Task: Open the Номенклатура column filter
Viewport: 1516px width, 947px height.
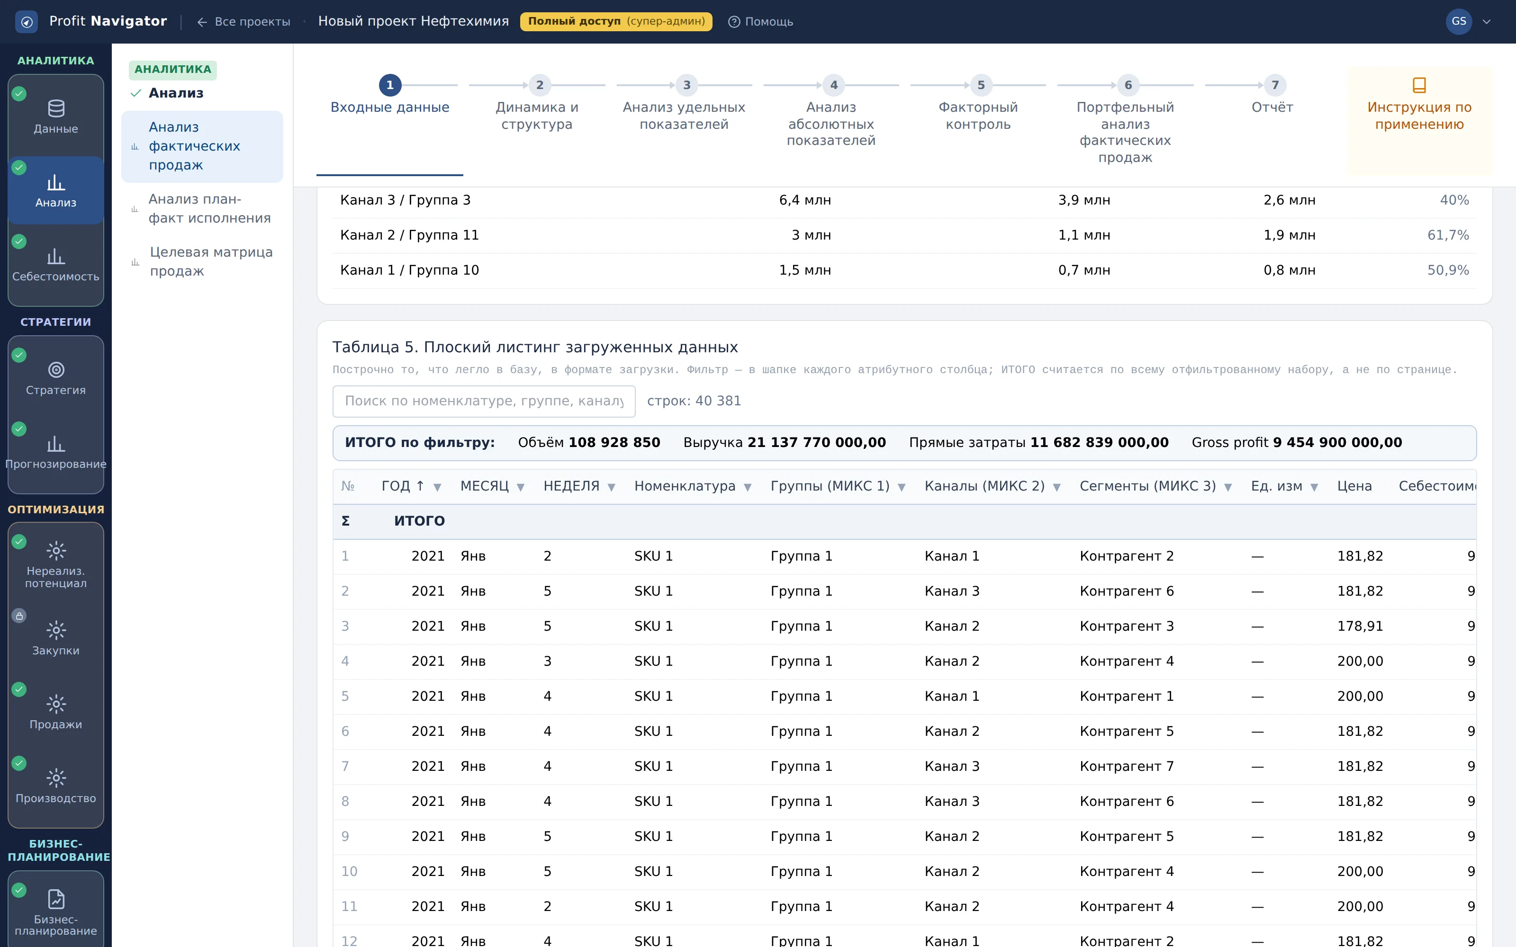Action: (748, 487)
